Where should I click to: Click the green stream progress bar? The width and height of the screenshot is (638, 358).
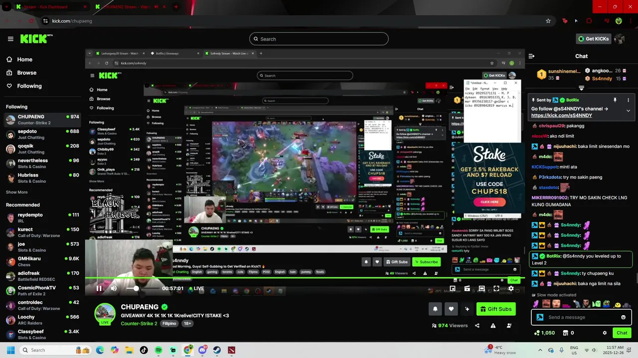[304, 278]
